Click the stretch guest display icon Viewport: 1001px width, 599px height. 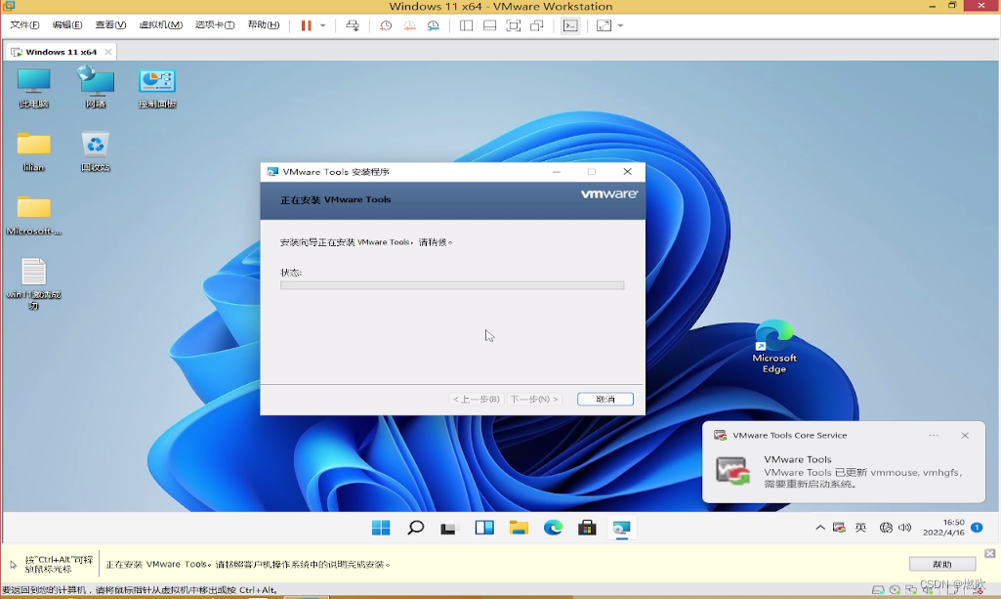[604, 25]
